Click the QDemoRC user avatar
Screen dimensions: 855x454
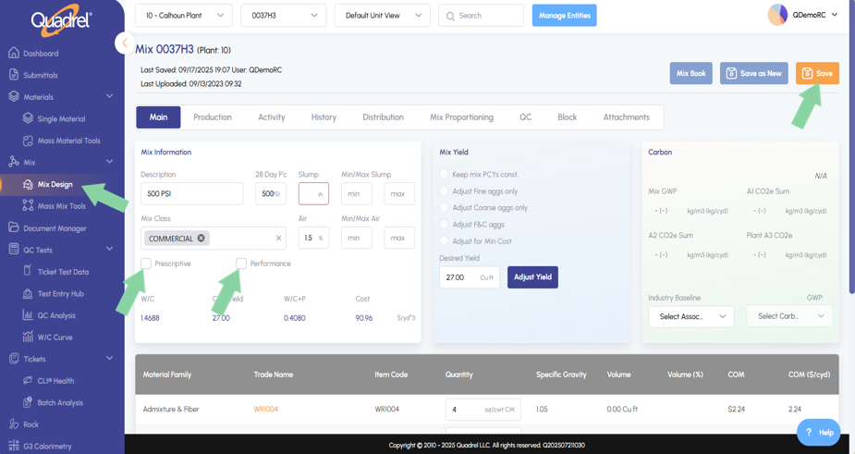click(777, 16)
